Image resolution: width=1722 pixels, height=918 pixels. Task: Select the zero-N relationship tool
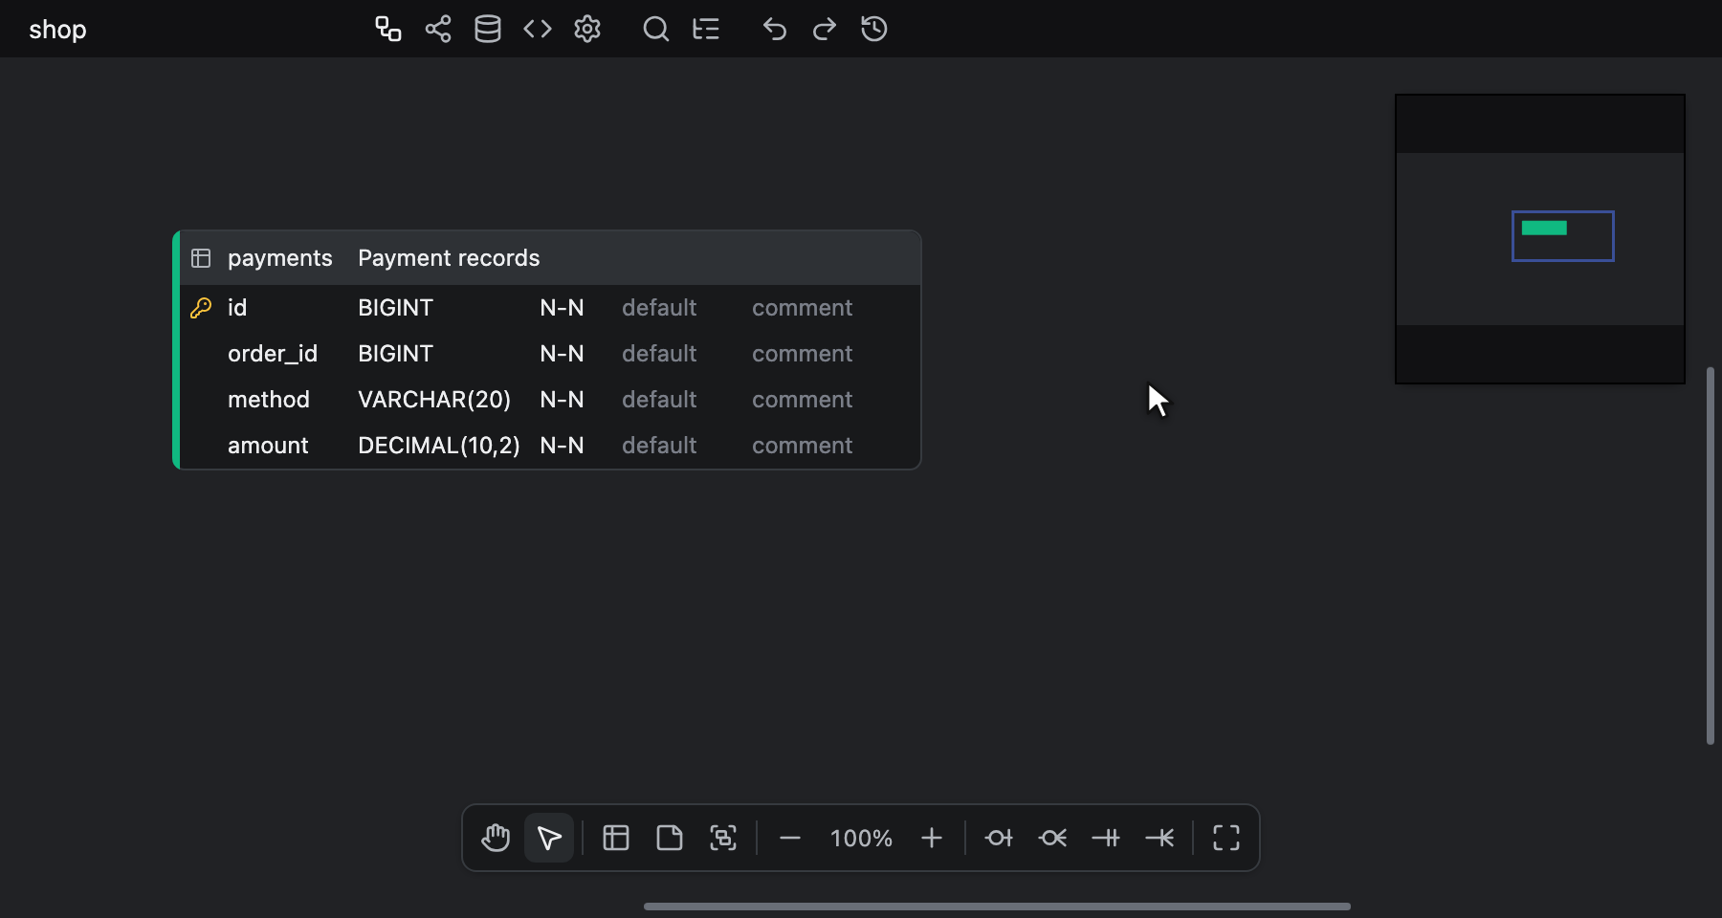[1052, 838]
